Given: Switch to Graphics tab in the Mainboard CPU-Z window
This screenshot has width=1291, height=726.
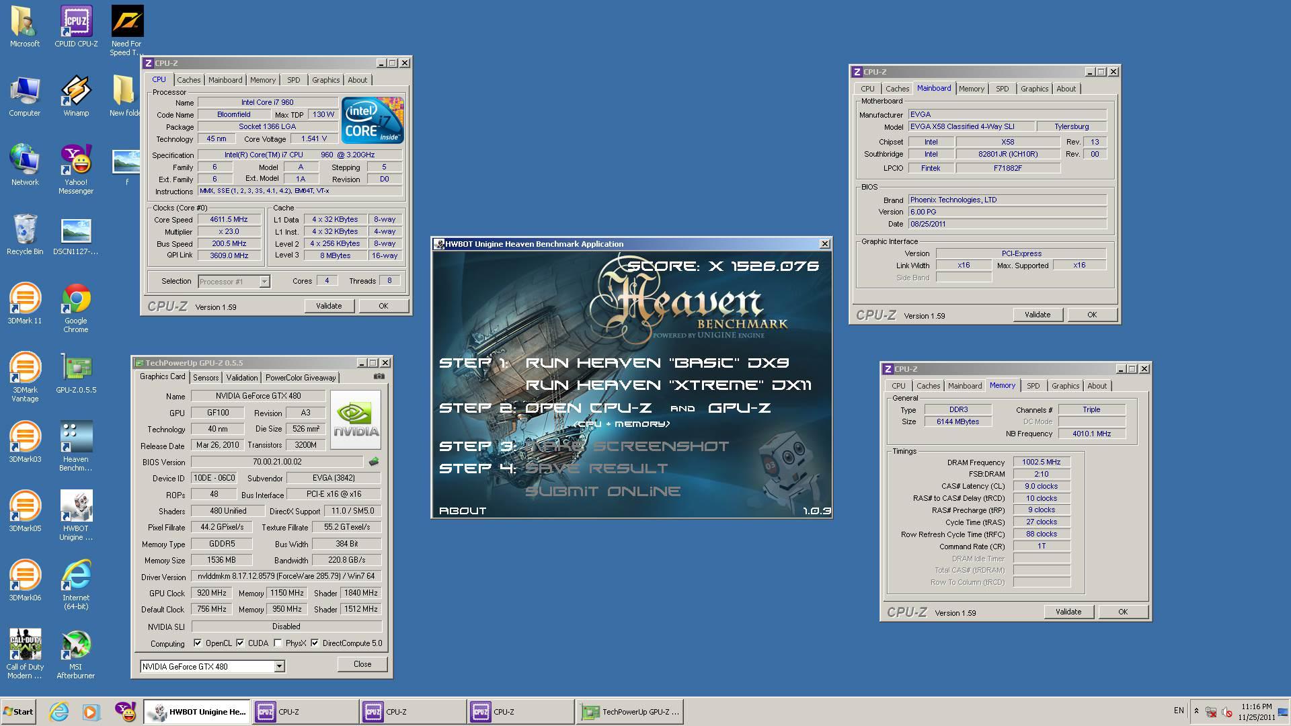Looking at the screenshot, I should click(1034, 89).
